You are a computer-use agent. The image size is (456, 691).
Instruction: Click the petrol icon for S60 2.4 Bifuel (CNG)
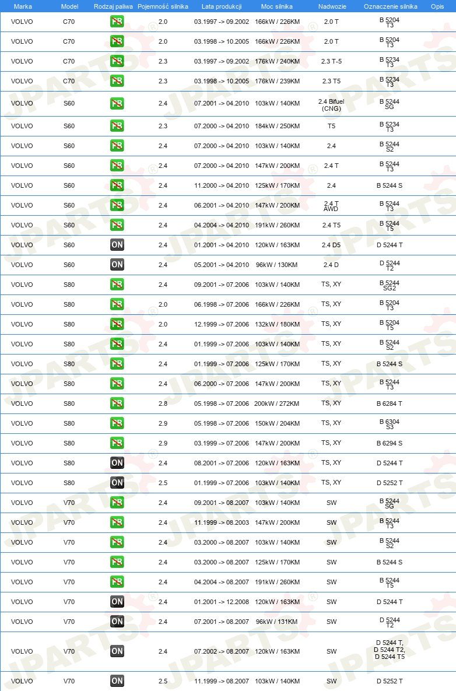(117, 104)
